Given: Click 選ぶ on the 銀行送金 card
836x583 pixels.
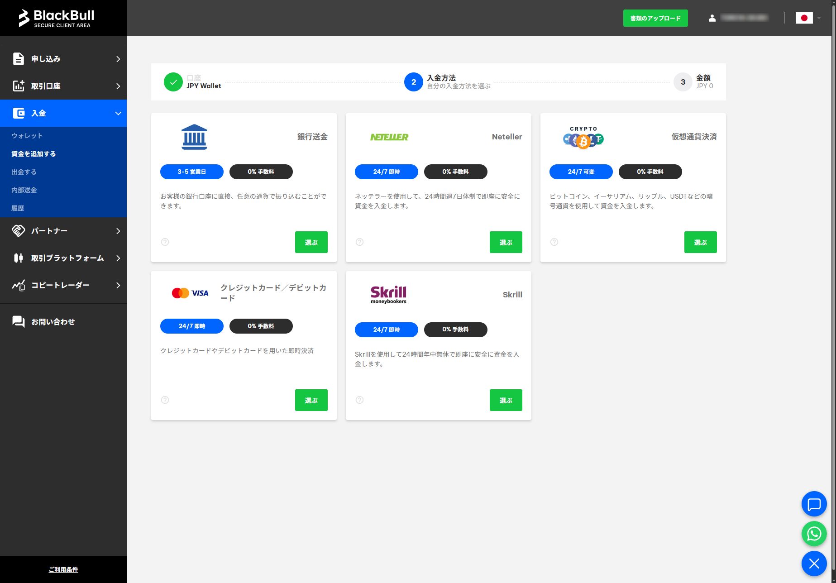Looking at the screenshot, I should 311,242.
